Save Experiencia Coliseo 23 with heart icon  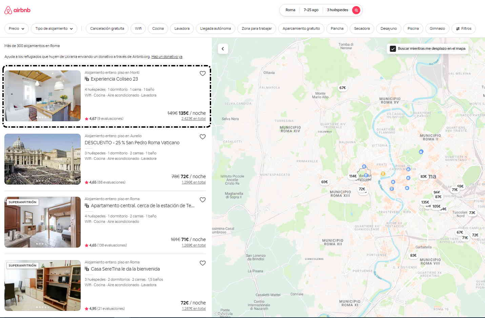(203, 73)
